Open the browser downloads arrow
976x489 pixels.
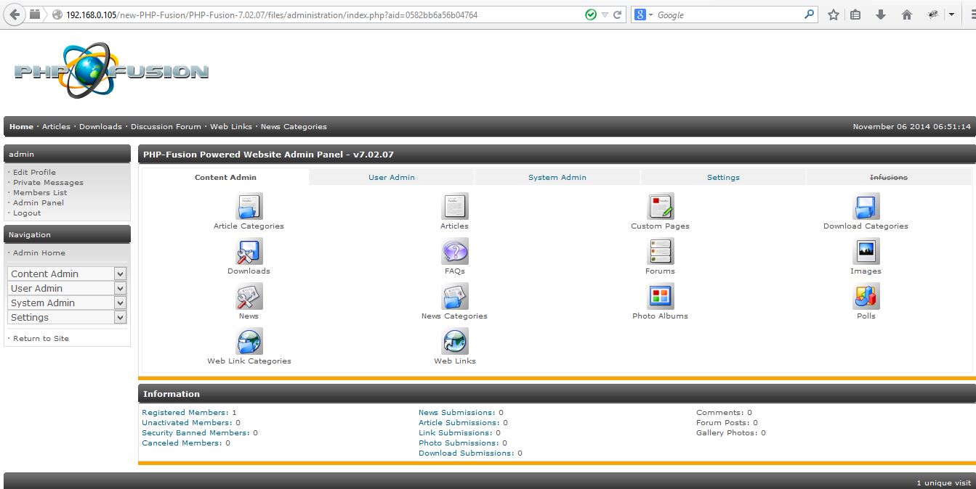[881, 15]
